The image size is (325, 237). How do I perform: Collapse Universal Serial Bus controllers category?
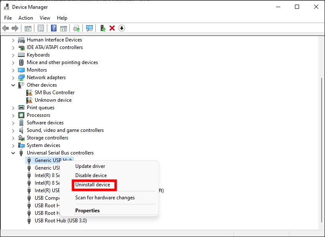[13, 153]
